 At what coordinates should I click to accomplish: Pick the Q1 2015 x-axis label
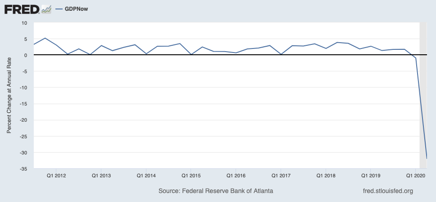pos(191,176)
